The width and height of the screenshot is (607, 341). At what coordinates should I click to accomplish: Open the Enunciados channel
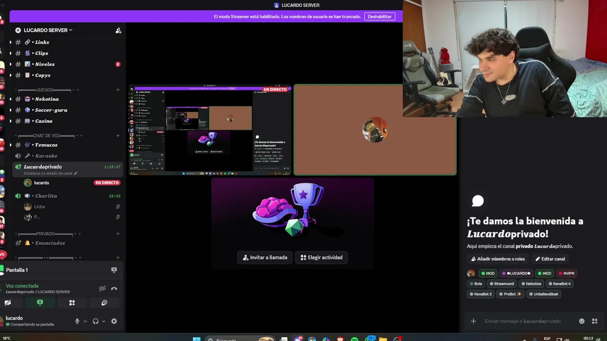(x=68, y=243)
